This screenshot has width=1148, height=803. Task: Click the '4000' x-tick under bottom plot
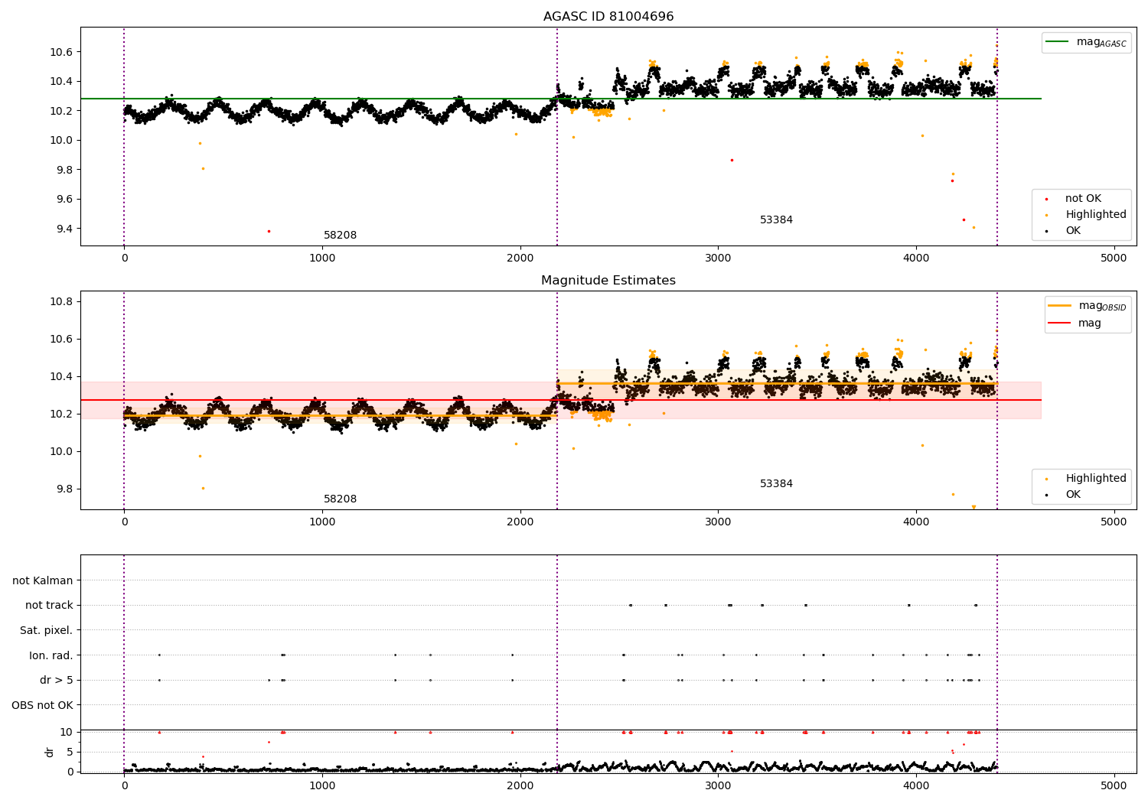point(916,786)
